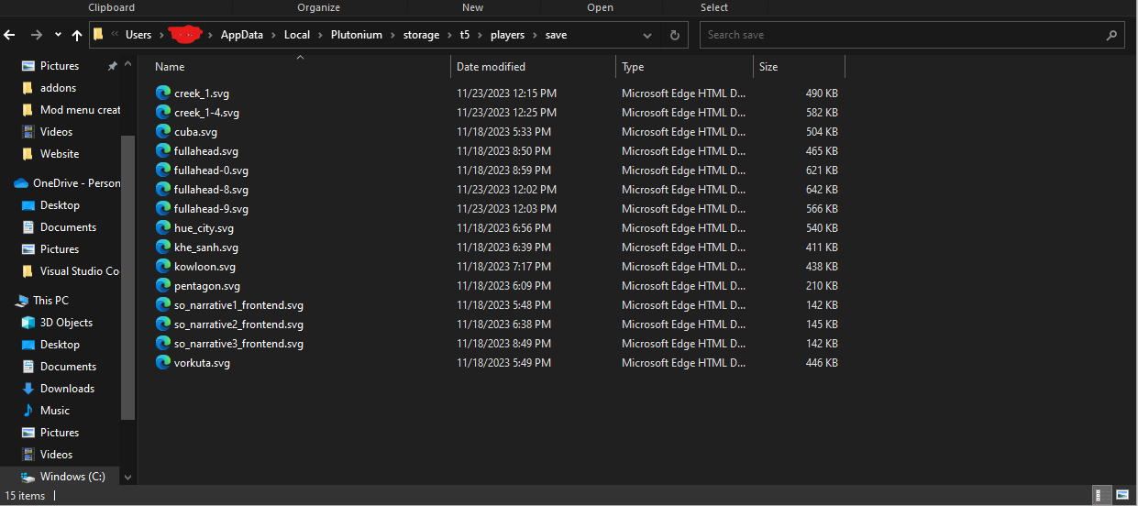This screenshot has width=1138, height=506.
Task: Click the Edge icon beside hue_city.svg
Action: click(x=163, y=227)
